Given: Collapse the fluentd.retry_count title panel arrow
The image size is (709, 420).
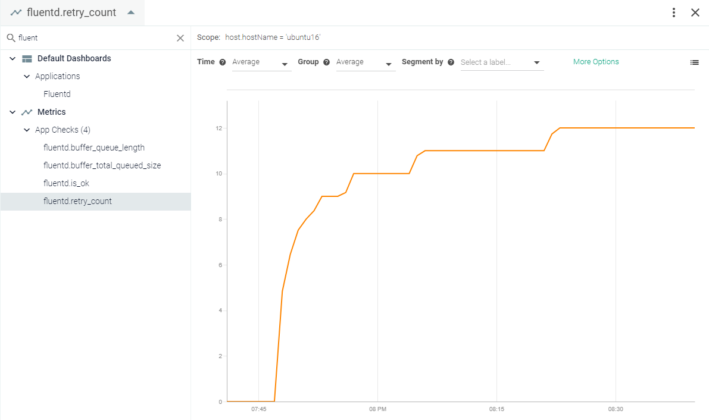Looking at the screenshot, I should (x=131, y=12).
